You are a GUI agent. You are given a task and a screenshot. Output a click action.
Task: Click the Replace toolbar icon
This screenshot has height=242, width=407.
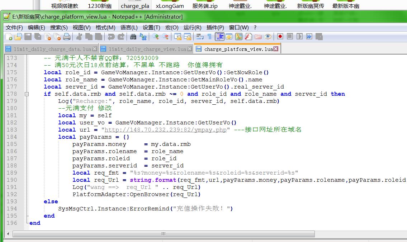point(143,37)
